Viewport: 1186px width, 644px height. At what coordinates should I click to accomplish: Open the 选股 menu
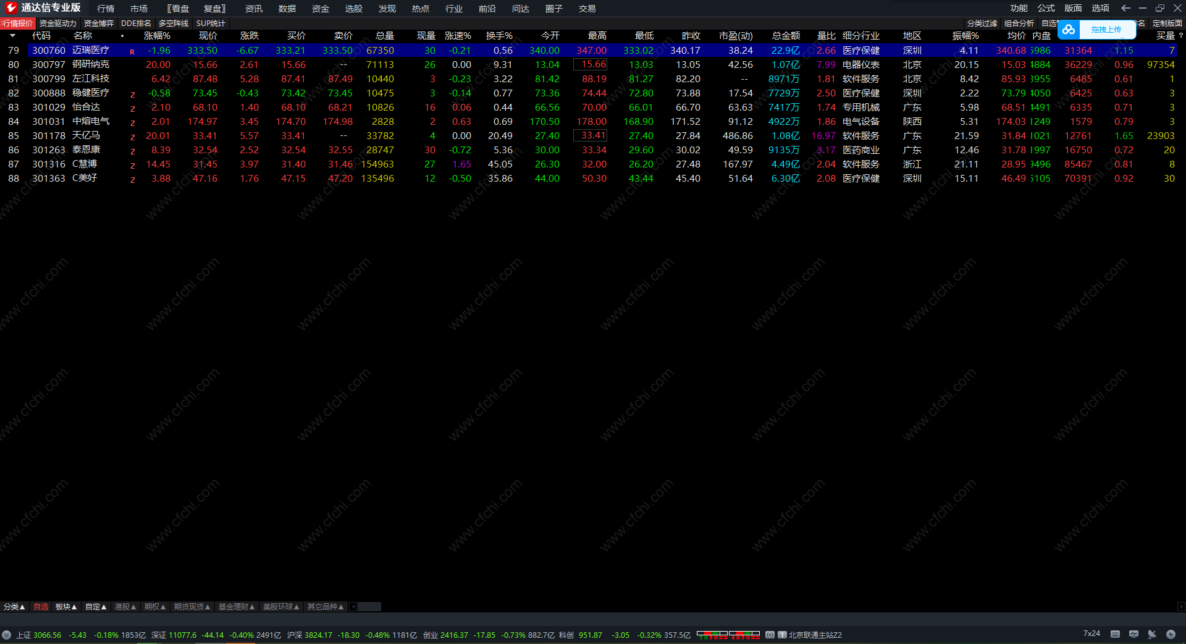pos(354,9)
